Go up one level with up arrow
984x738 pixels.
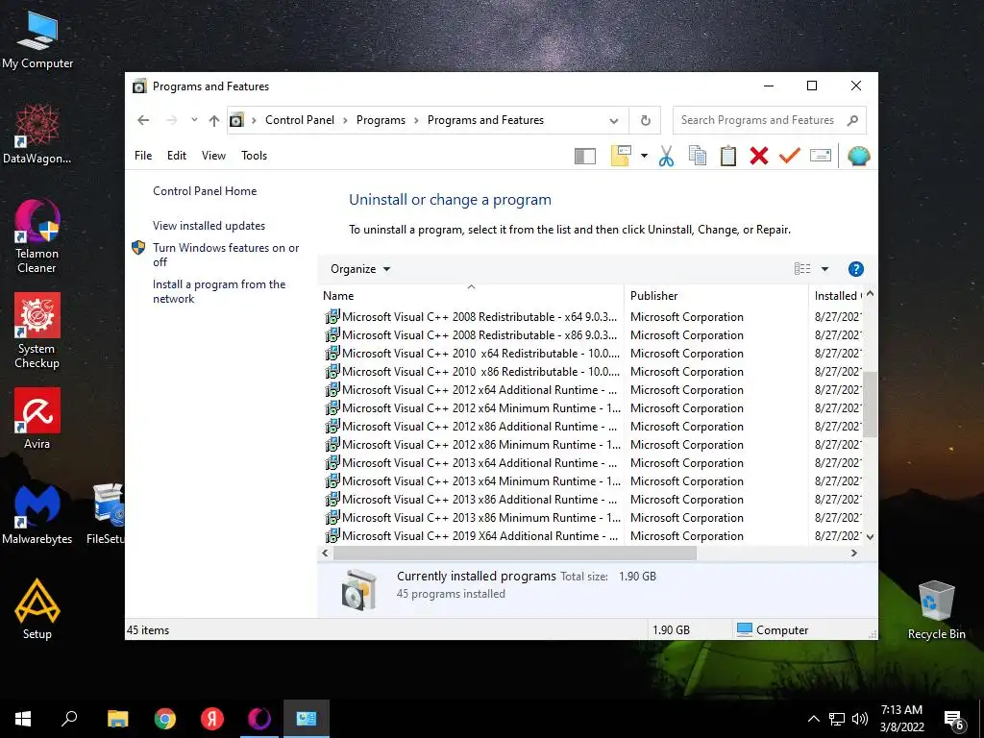click(x=214, y=120)
